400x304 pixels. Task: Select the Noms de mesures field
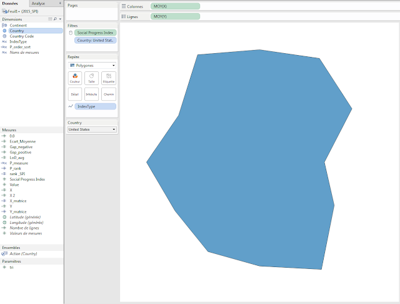tap(24, 53)
